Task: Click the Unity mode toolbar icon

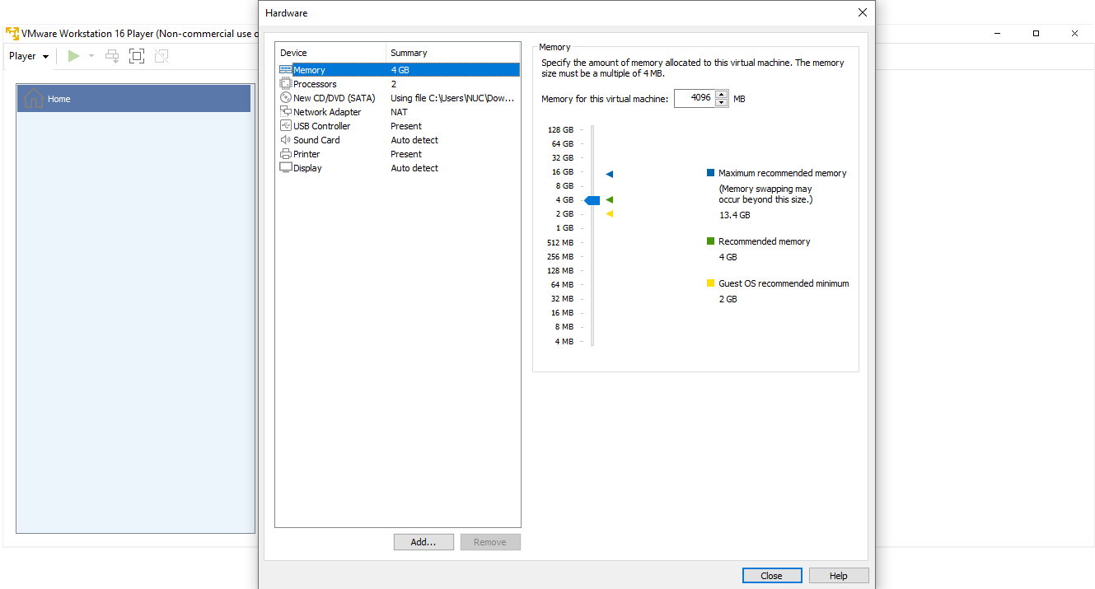Action: [161, 56]
